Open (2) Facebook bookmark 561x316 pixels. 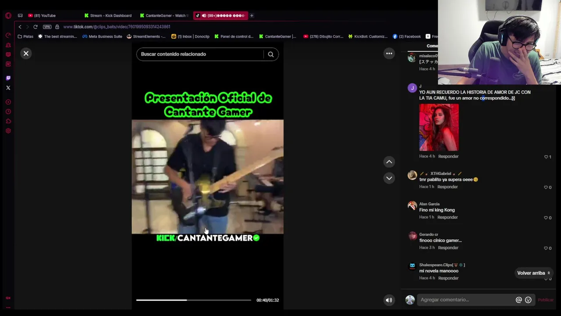coord(407,36)
